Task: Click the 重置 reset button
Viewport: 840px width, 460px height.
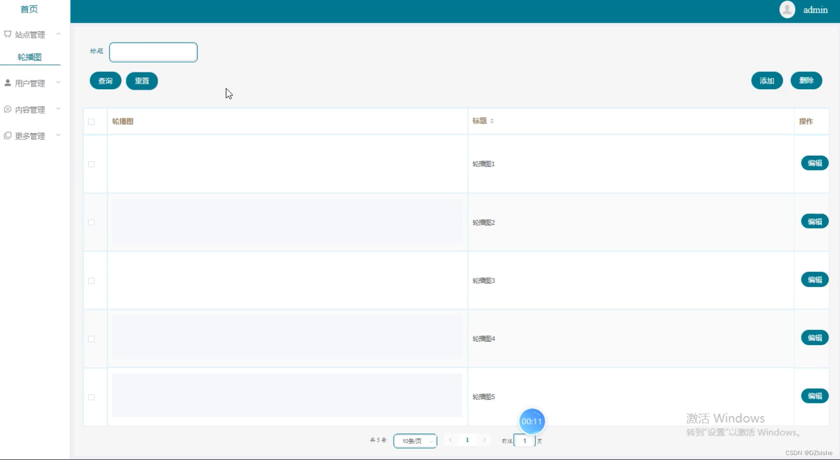Action: 142,81
